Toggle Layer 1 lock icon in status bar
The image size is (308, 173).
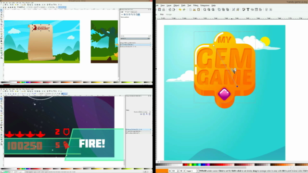184,171
